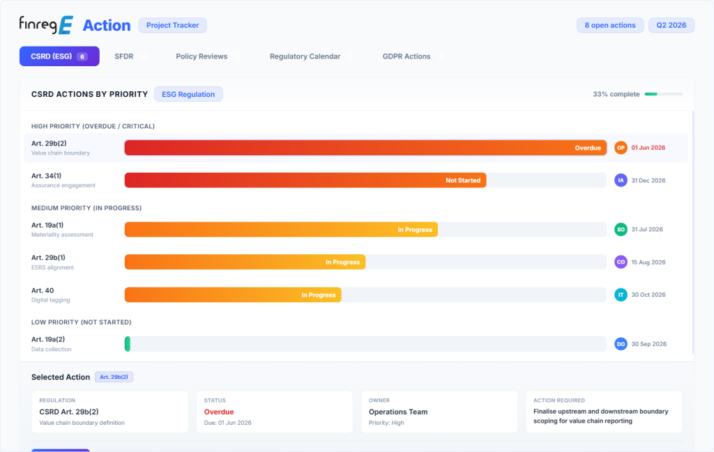Click the teal IT owner avatar
This screenshot has height=452, width=714.
click(621, 295)
